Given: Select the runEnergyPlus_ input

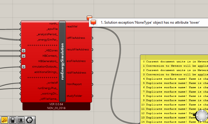Looking at the screenshot, I should (48, 88).
